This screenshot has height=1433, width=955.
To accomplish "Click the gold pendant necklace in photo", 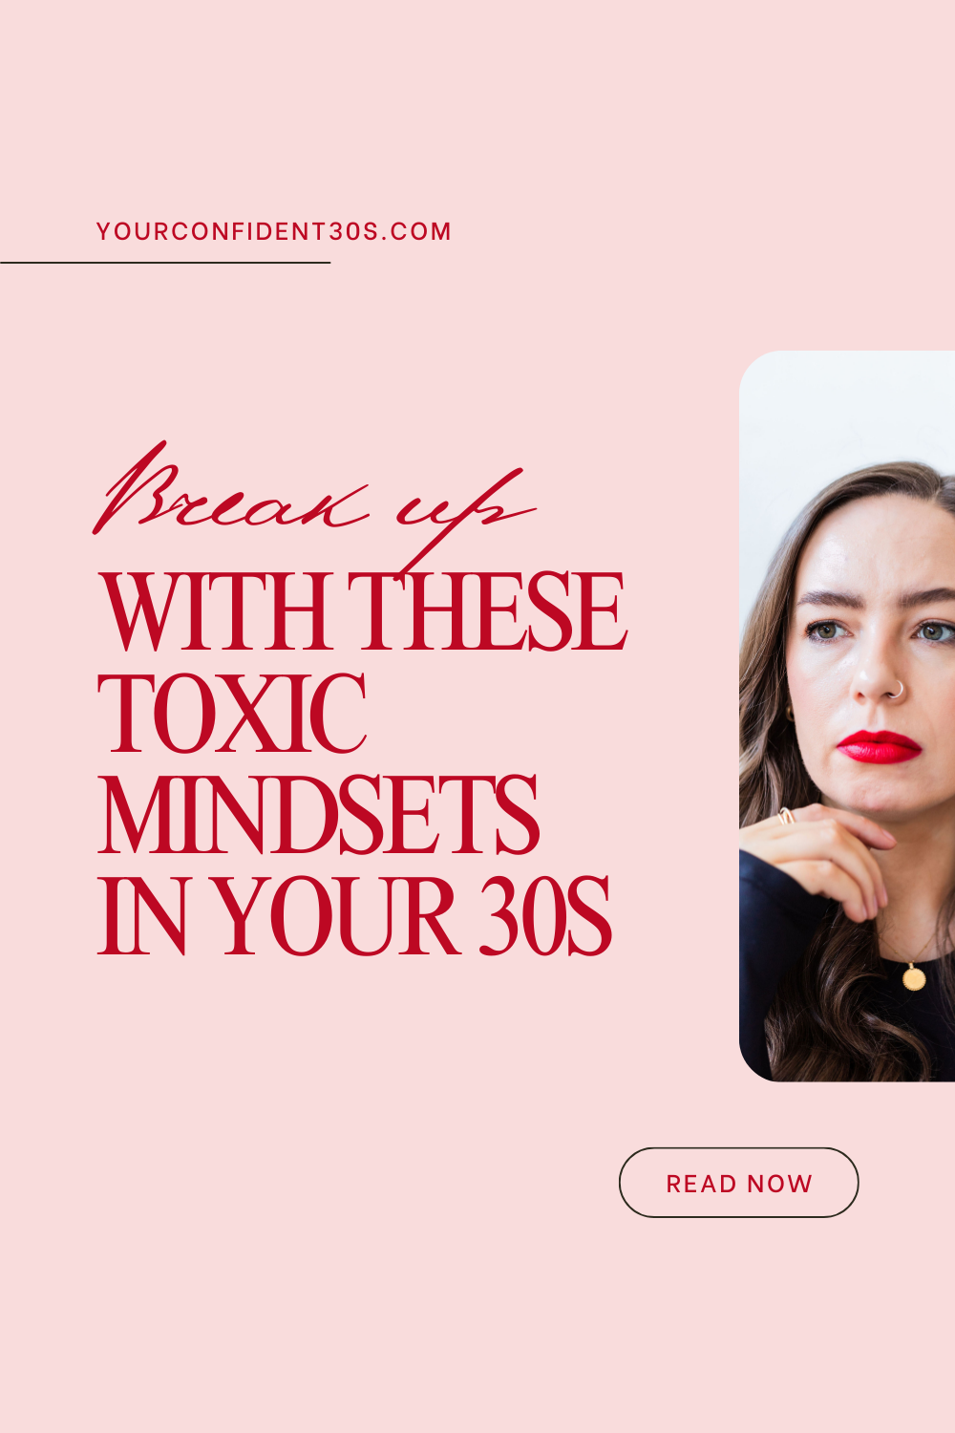I will tap(914, 978).
